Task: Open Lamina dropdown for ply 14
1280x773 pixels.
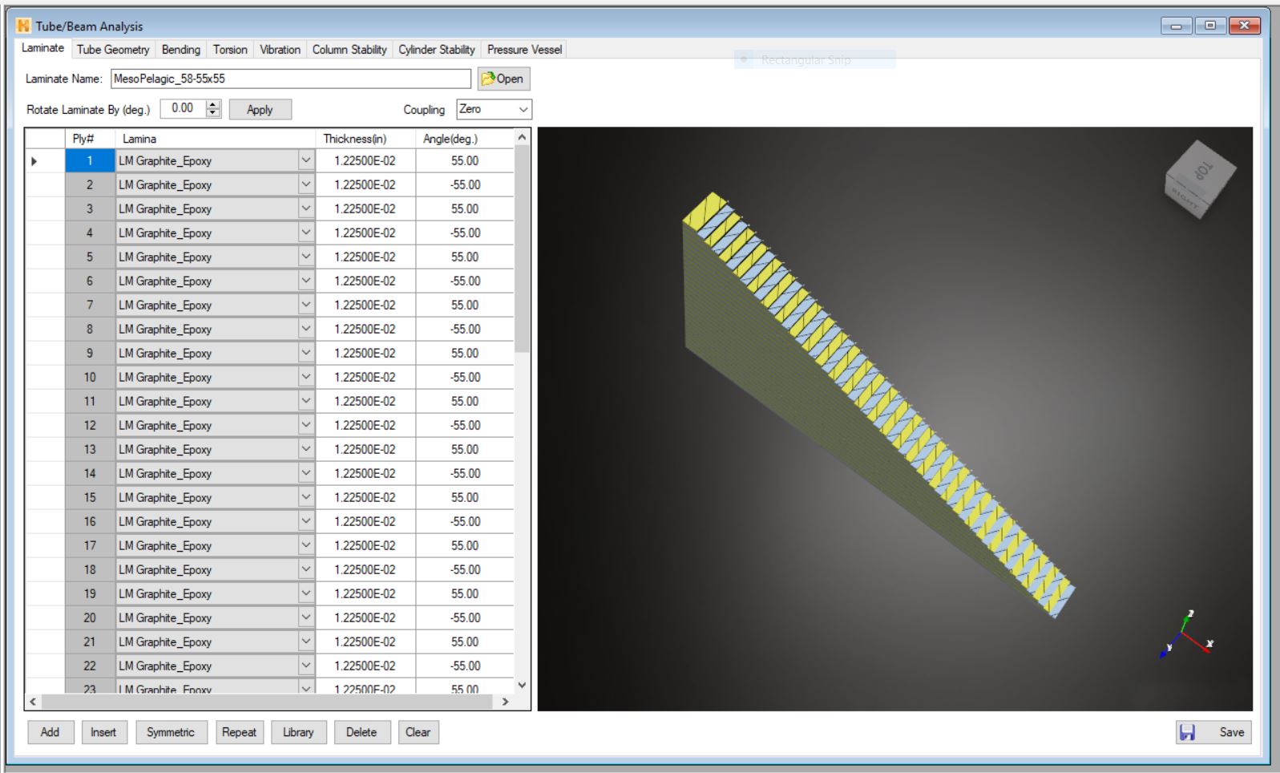Action: pos(306,474)
